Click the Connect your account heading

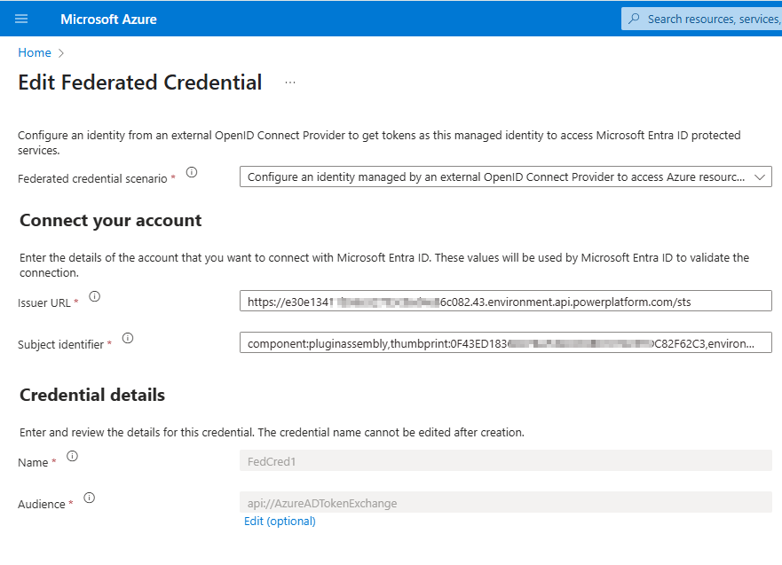click(x=111, y=220)
